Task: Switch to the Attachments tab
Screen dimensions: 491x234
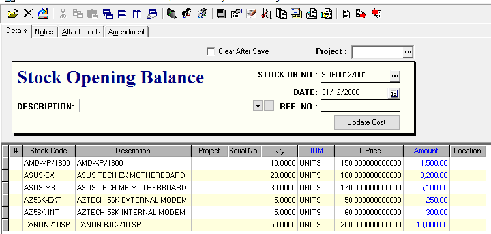Action: click(81, 32)
